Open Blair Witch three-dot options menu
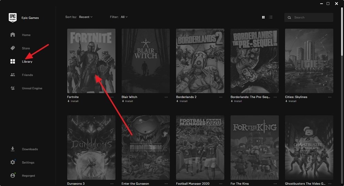This screenshot has width=344, height=186. [166, 97]
